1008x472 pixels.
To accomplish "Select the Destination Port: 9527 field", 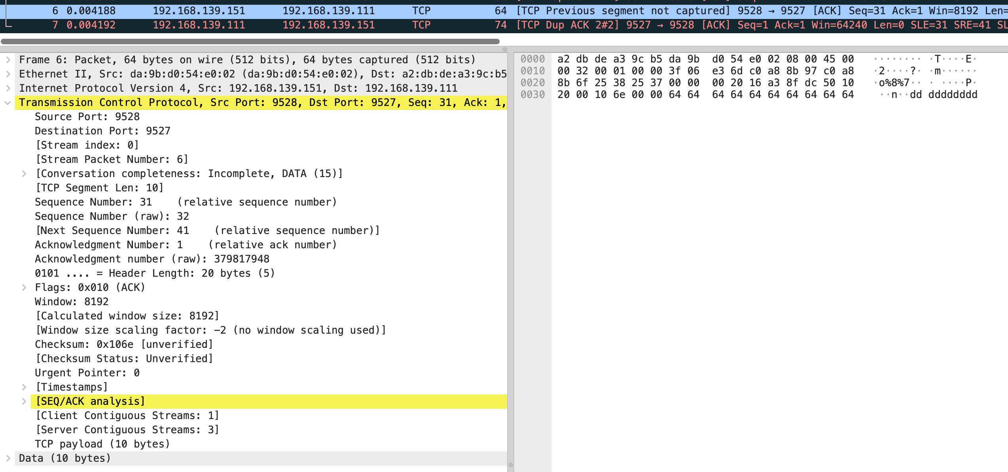I will [x=102, y=131].
